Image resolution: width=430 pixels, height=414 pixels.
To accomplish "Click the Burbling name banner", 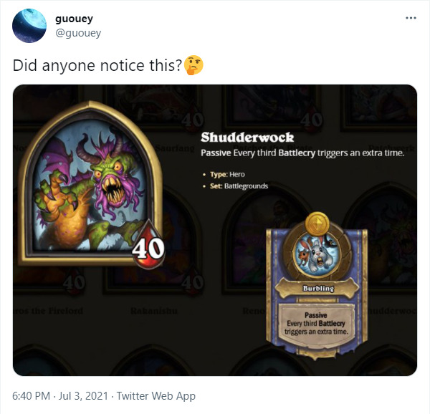I will pyautogui.click(x=317, y=289).
